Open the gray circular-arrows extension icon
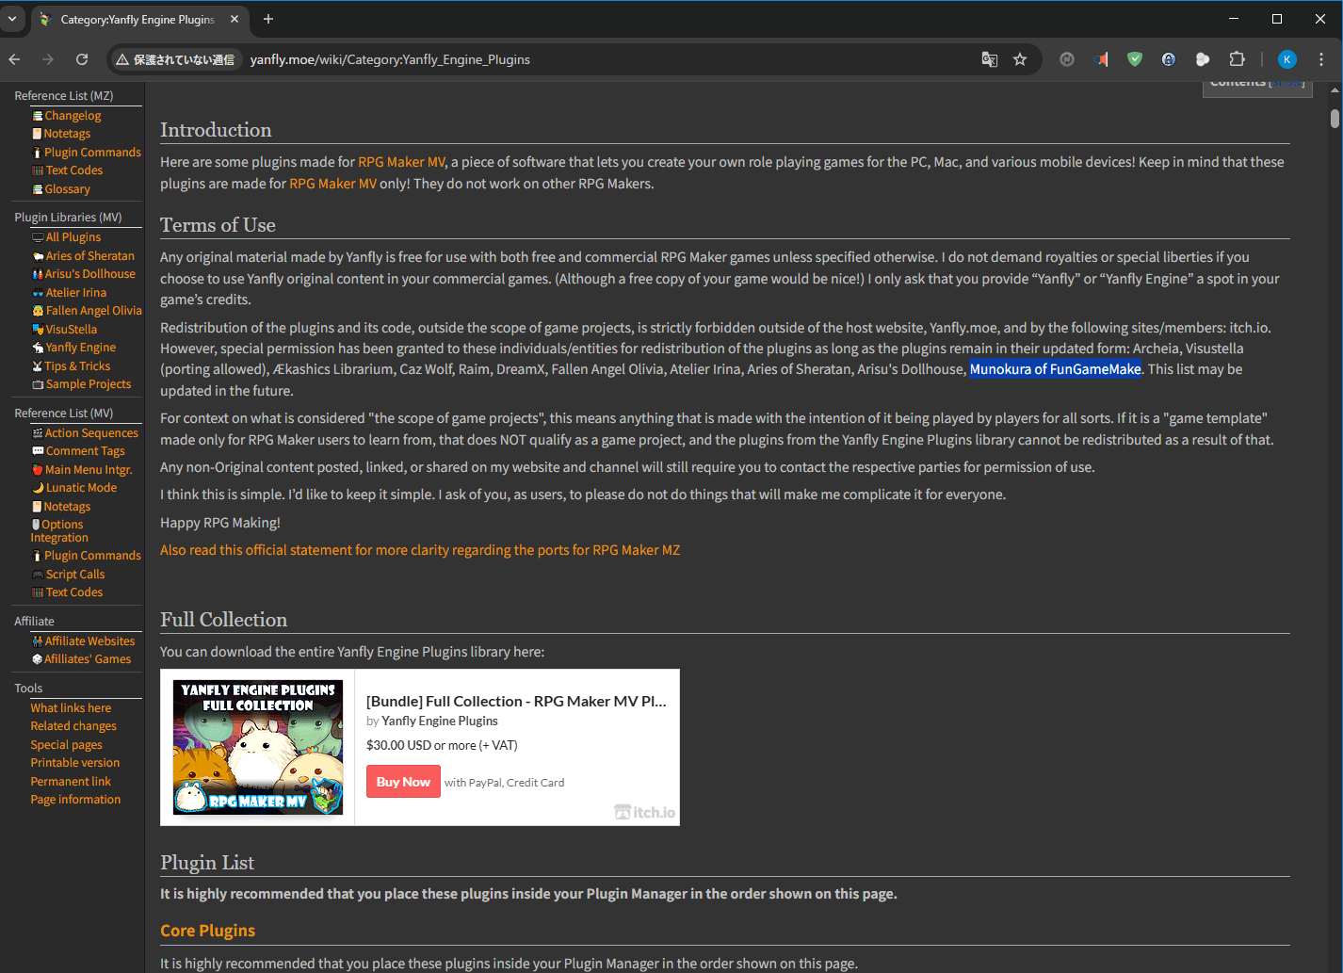This screenshot has width=1343, height=973. 1067,59
